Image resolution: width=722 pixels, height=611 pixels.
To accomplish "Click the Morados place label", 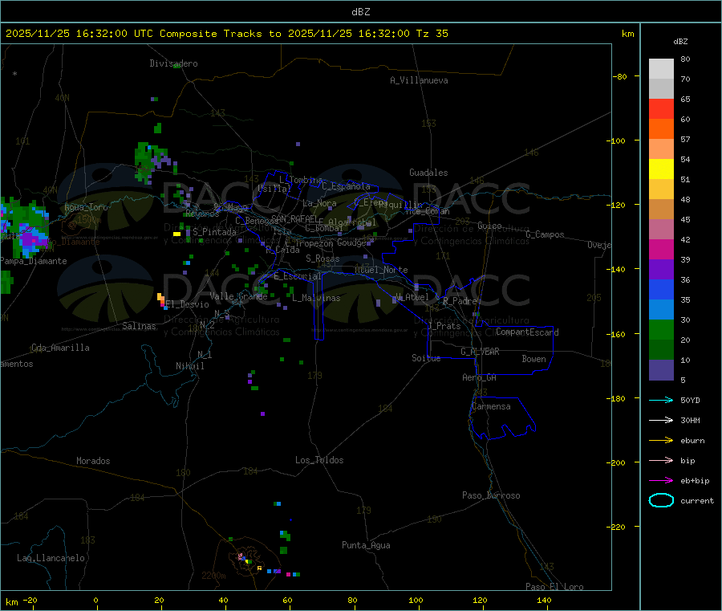I will [x=93, y=461].
